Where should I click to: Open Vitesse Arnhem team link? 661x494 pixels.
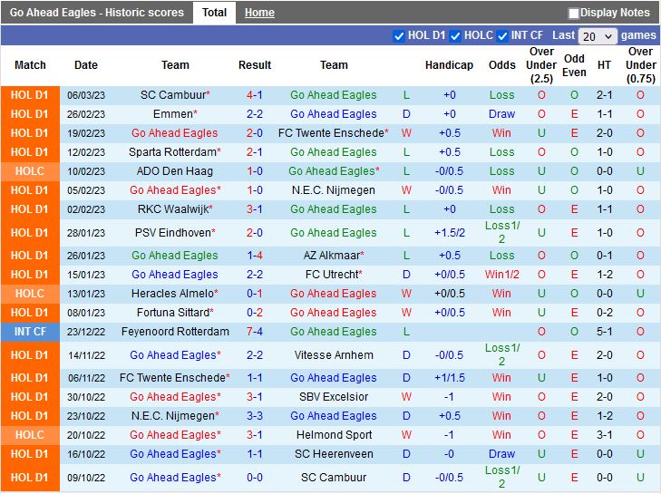click(x=334, y=355)
